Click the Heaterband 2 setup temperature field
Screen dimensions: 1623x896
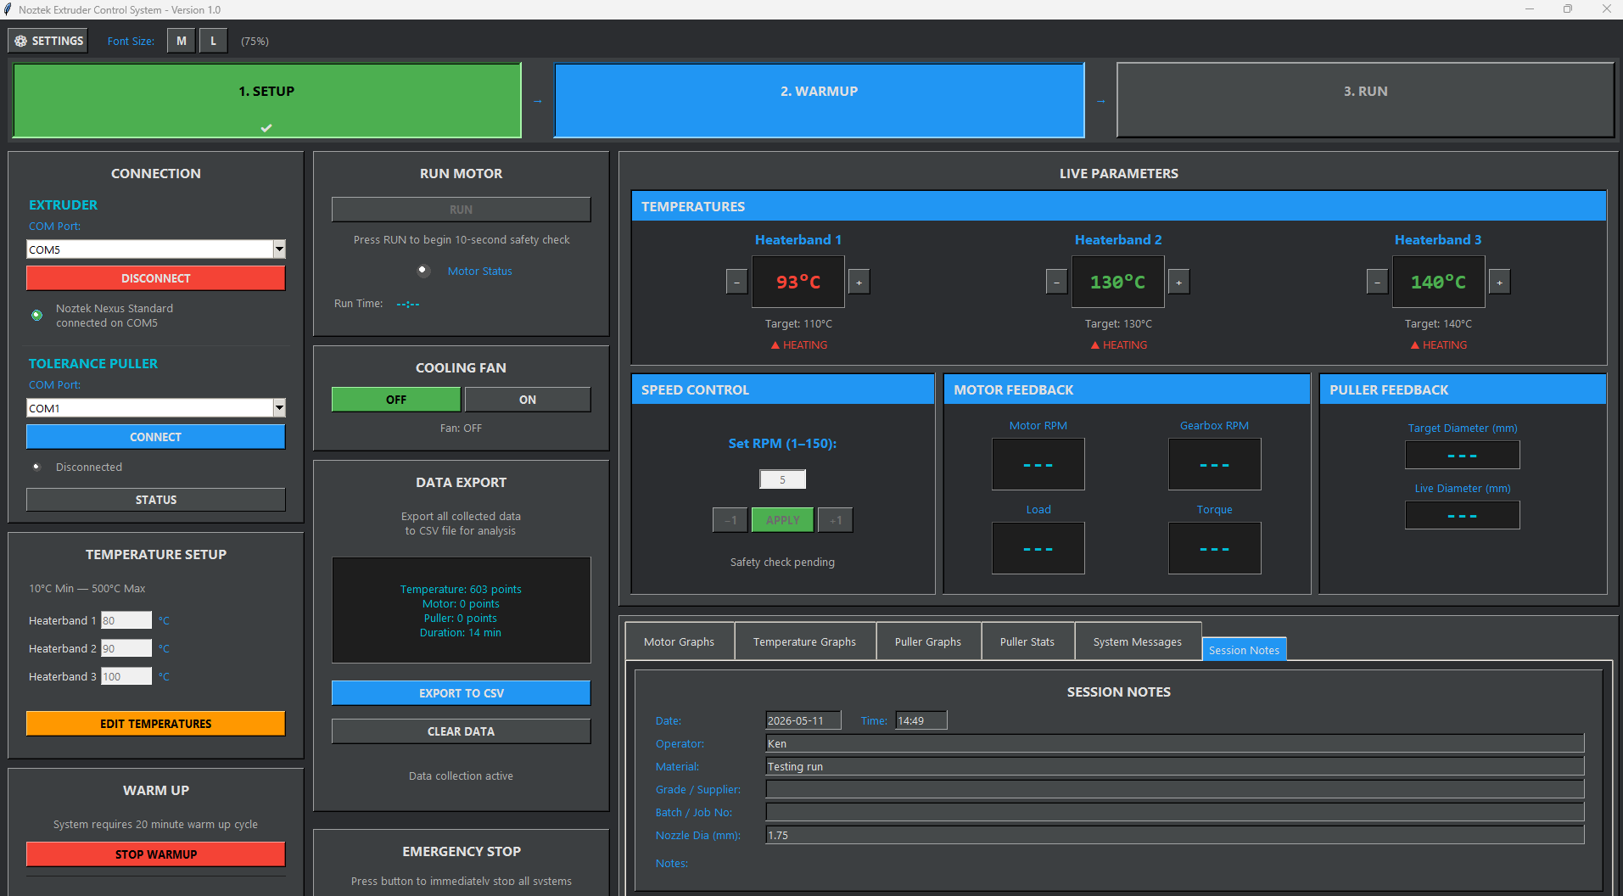click(x=126, y=648)
